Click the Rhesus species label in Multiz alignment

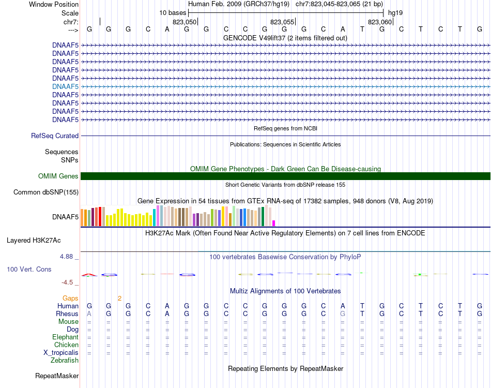(x=67, y=314)
